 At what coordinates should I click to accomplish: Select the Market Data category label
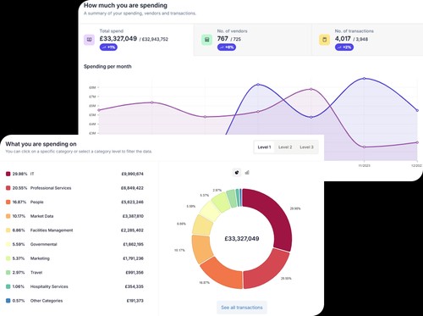click(41, 216)
